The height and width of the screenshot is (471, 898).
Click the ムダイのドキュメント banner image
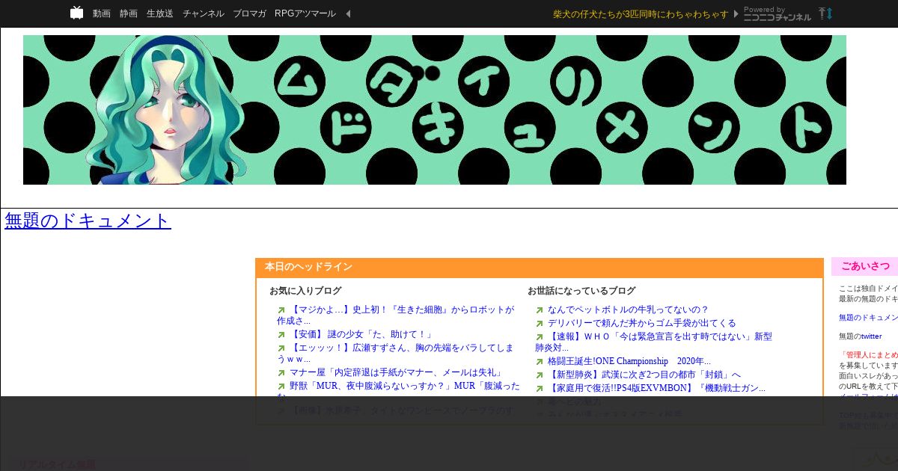tap(435, 110)
